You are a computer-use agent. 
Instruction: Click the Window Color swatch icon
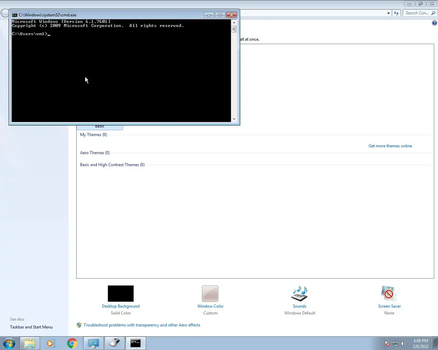coord(210,294)
